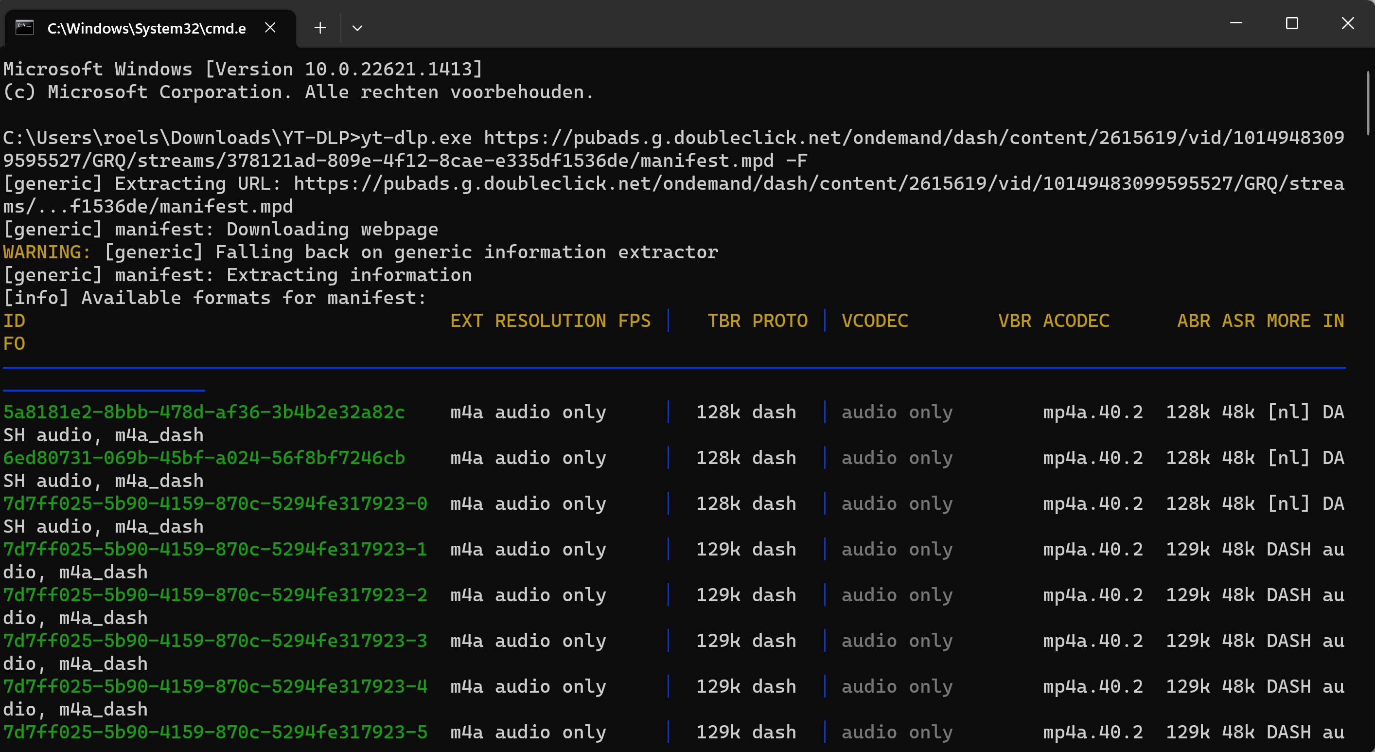Click the ACODEC column header

tap(1075, 321)
